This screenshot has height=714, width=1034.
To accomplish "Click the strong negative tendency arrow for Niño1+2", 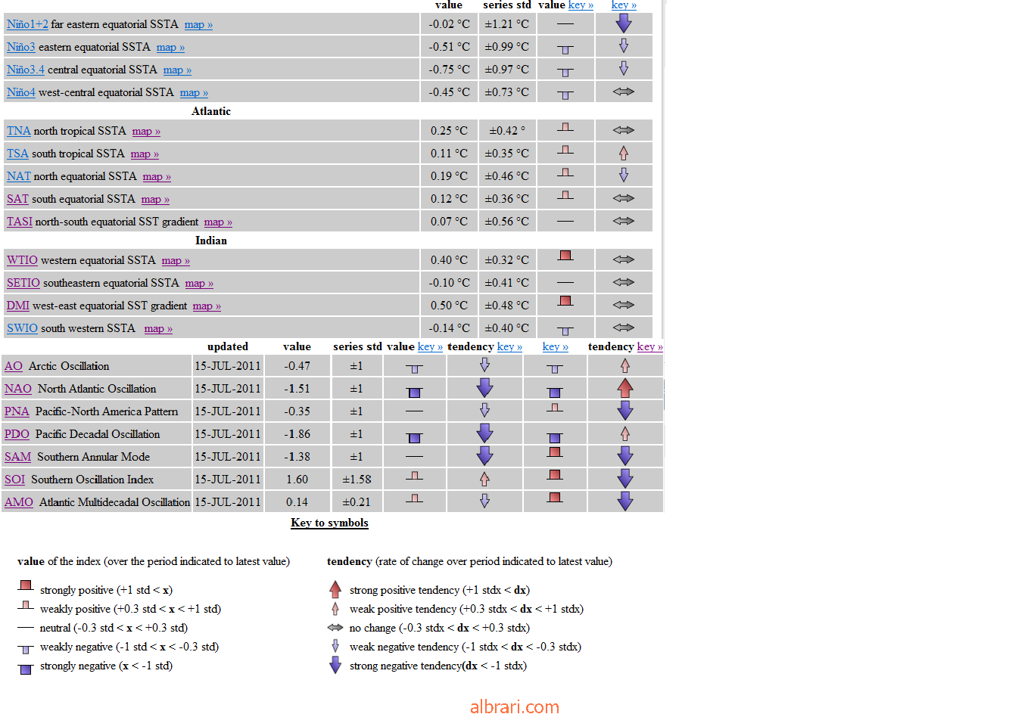I will 624,23.
